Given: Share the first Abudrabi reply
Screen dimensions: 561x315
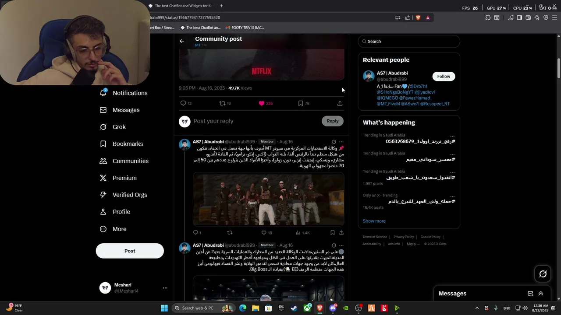Looking at the screenshot, I should click(341, 233).
